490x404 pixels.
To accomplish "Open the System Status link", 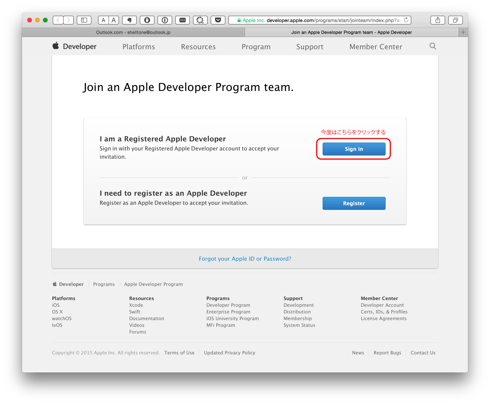I will coord(299,325).
